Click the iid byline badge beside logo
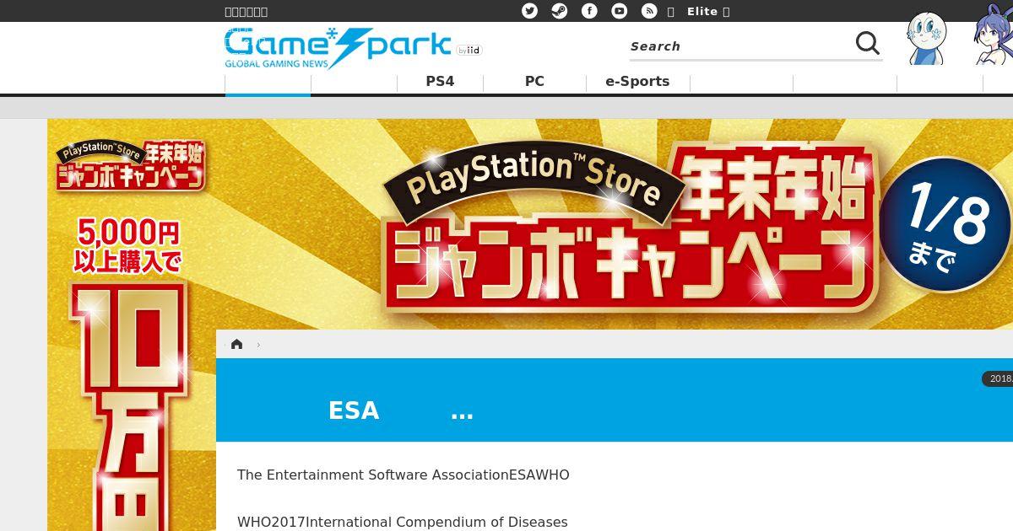Image resolution: width=1013 pixels, height=531 pixels. [469, 51]
